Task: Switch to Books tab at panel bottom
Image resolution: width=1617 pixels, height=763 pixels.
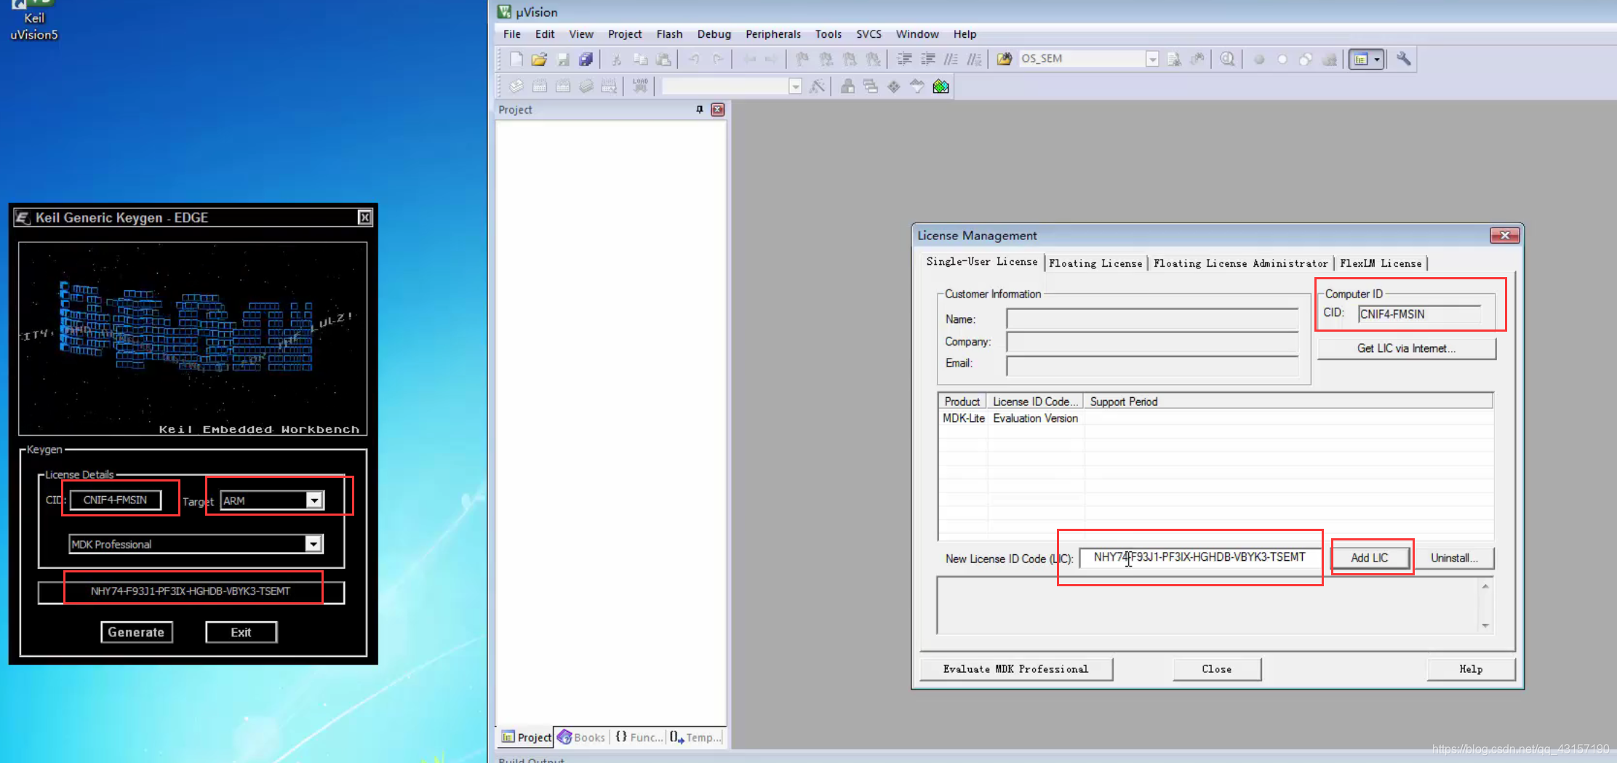Action: point(581,737)
